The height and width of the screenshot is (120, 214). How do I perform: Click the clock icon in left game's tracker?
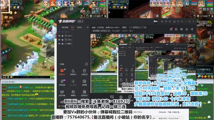pos(87,16)
